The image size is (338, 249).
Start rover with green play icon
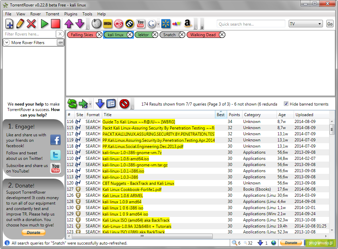coord(45,24)
